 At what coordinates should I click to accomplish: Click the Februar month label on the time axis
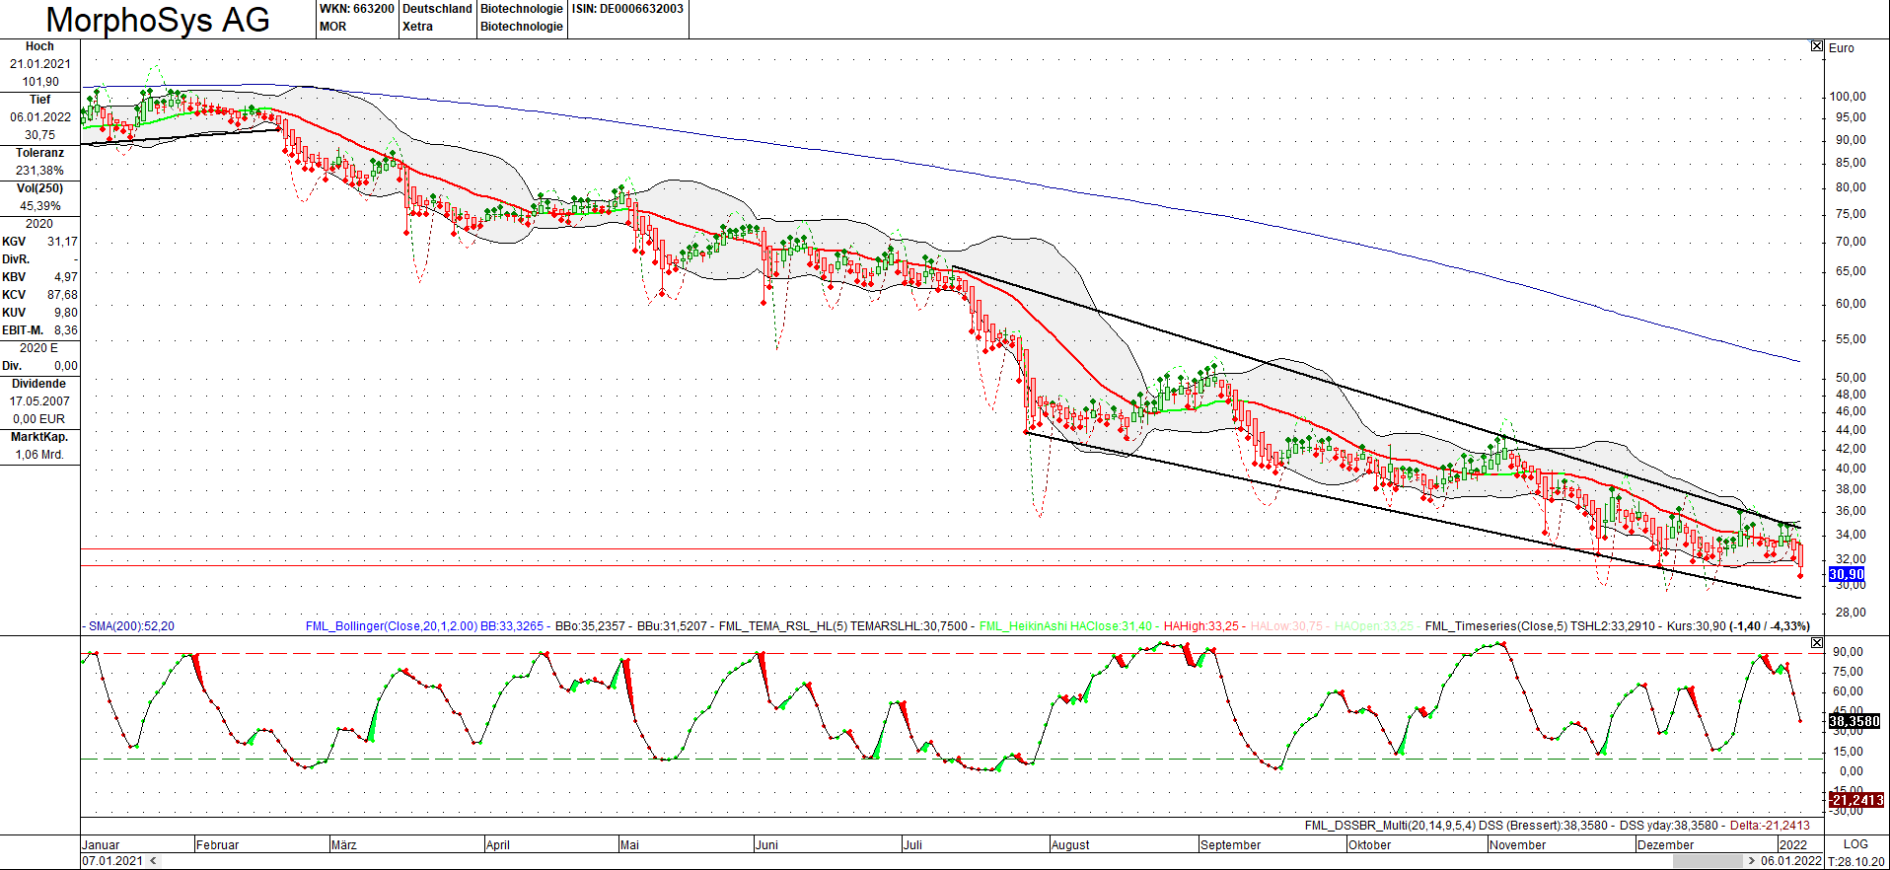tap(217, 845)
